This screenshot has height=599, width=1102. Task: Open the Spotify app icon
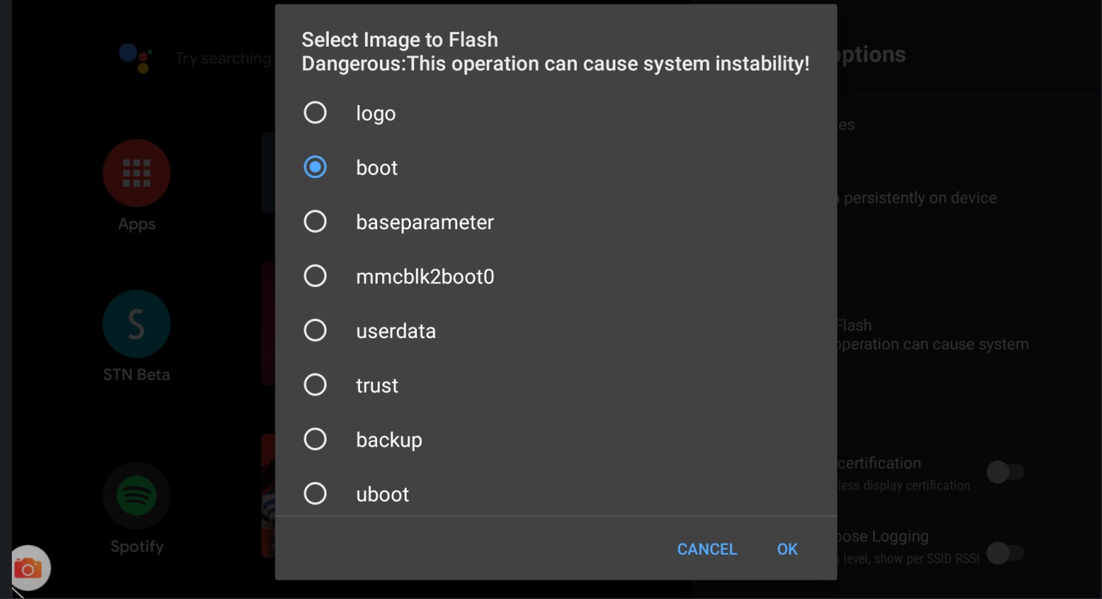tap(136, 495)
